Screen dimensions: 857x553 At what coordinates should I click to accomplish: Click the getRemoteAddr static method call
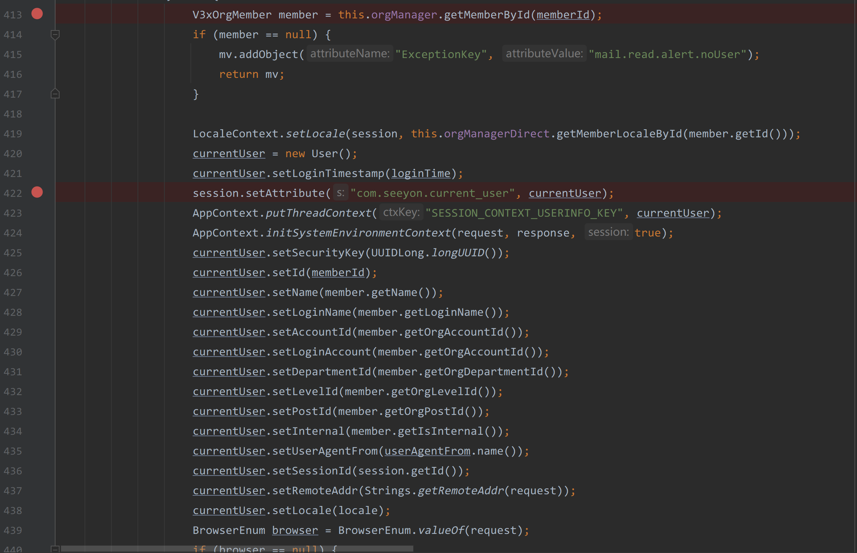click(x=461, y=491)
